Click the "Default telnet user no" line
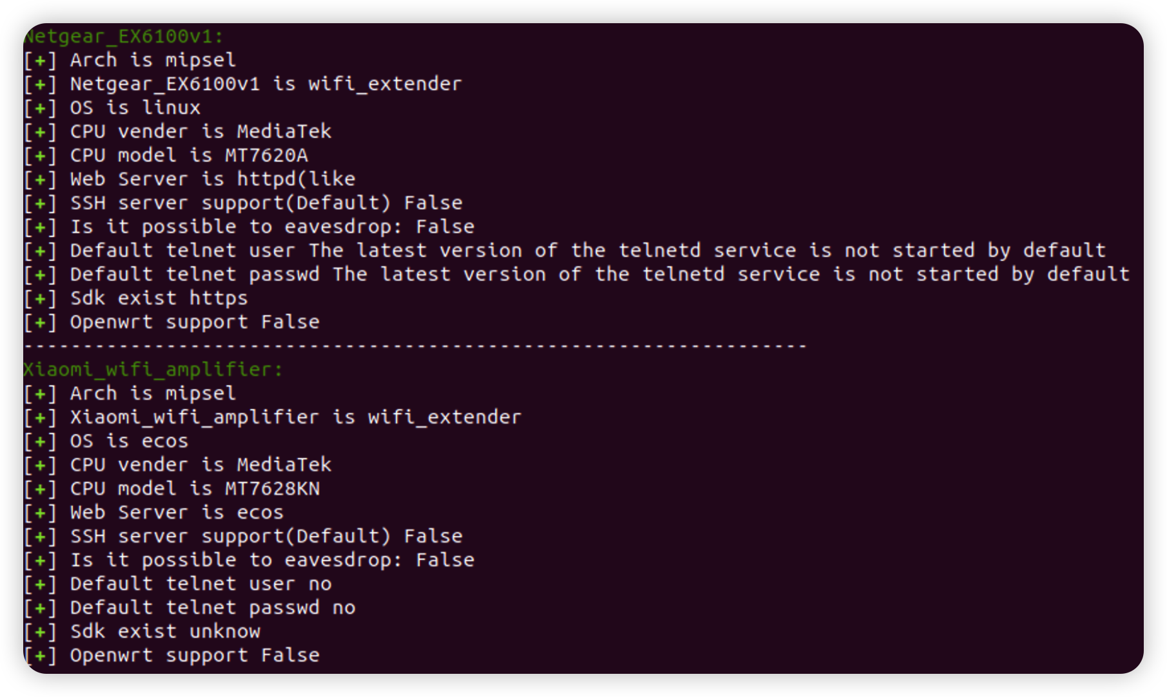1167x697 pixels. coord(201,584)
